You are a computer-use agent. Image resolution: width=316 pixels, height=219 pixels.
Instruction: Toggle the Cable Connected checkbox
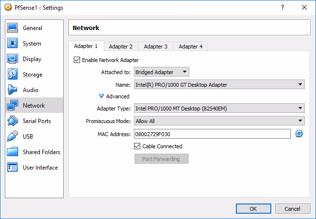[137, 146]
